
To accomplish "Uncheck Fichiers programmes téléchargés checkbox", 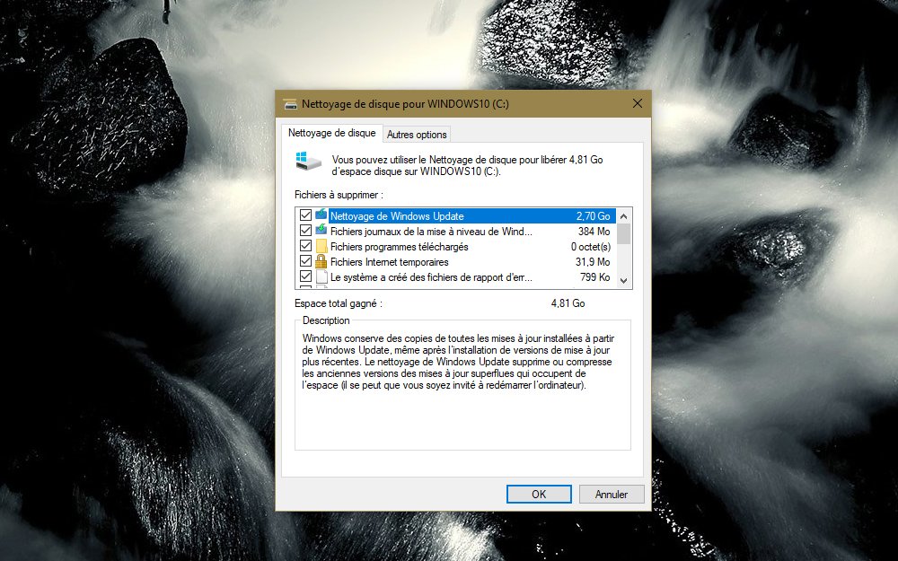I will click(305, 246).
